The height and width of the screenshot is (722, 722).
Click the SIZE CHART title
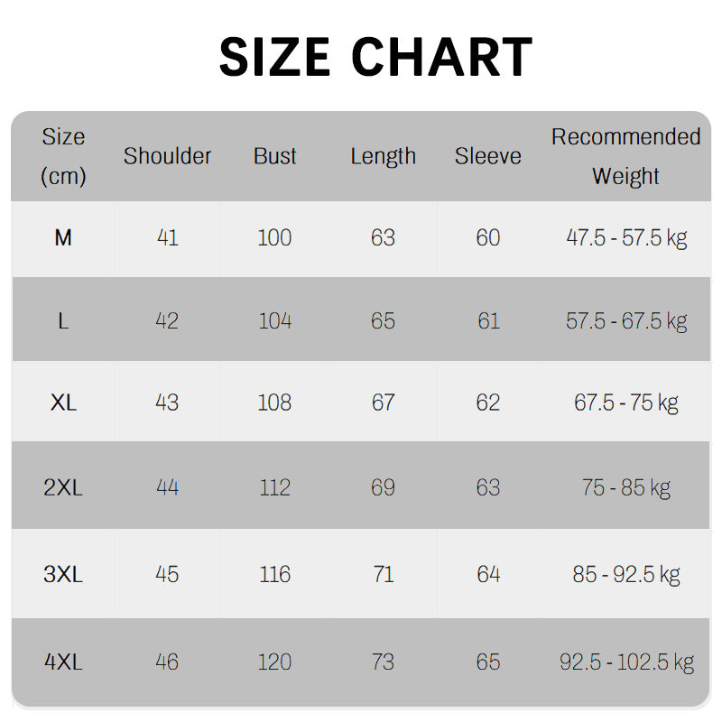tap(375, 57)
